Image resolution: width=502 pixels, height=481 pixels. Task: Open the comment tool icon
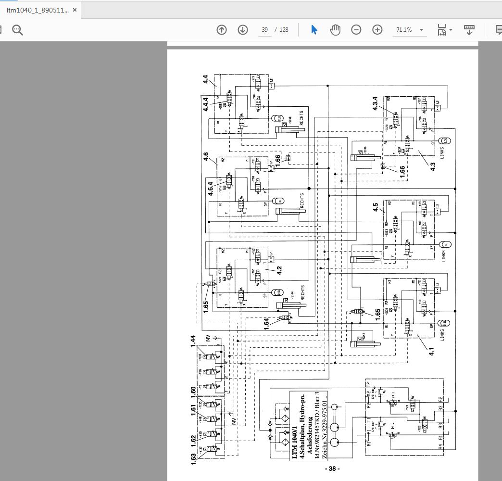pyautogui.click(x=499, y=30)
